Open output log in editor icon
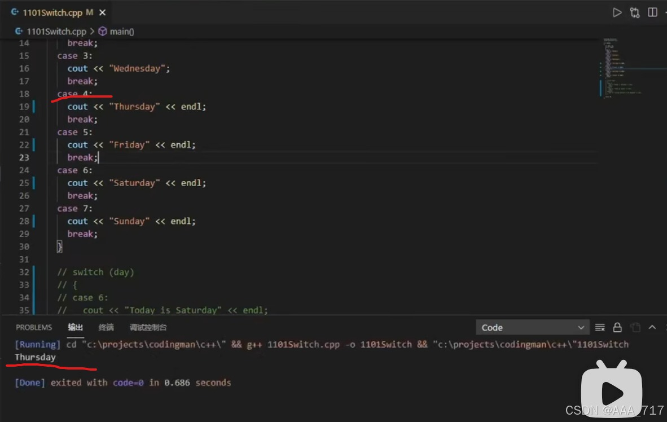This screenshot has width=667, height=422. 635,327
